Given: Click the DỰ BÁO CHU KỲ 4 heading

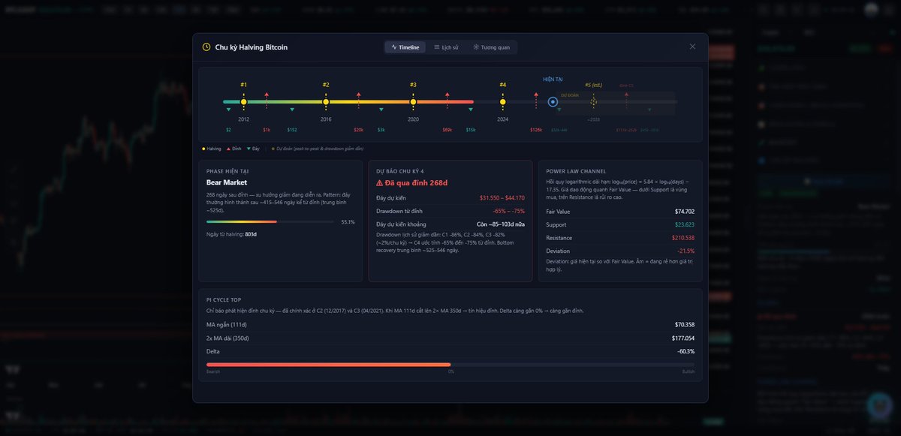Looking at the screenshot, I should click(400, 171).
